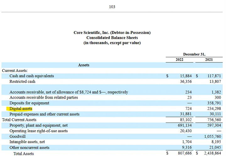Click '(in thousands, except par value)' note
This screenshot has width=226, height=156.
(112, 43)
